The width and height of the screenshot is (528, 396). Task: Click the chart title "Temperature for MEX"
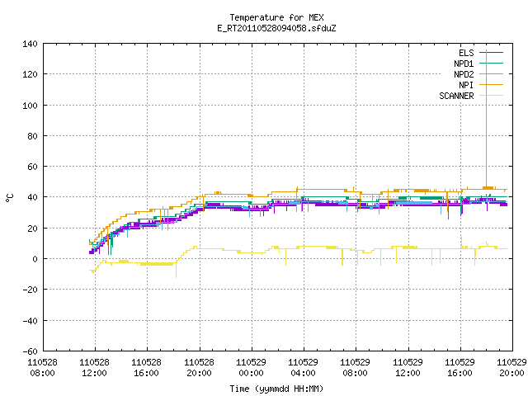[x=276, y=17]
